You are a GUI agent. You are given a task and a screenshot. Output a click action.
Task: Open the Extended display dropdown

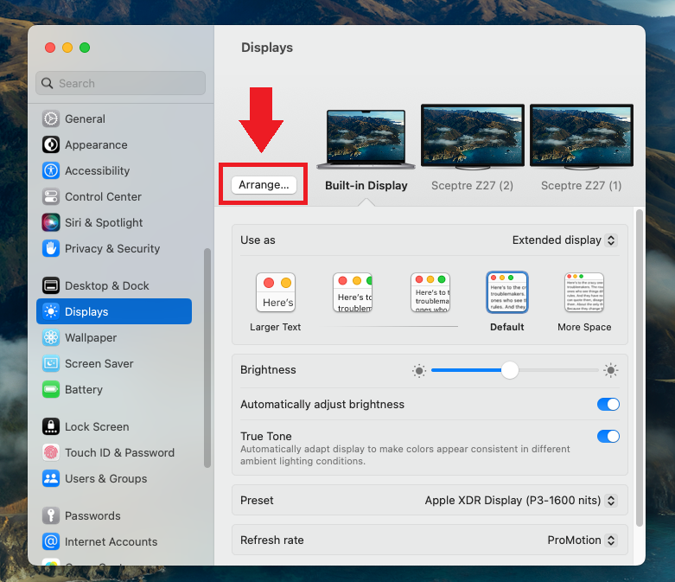click(x=564, y=240)
